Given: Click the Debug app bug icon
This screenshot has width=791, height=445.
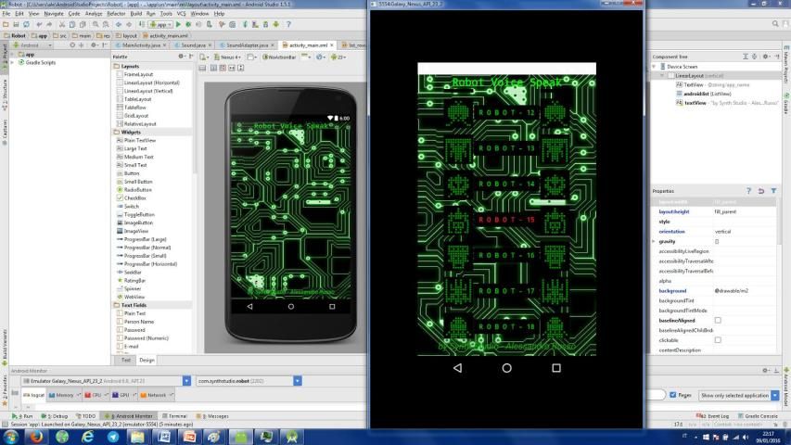Looking at the screenshot, I should click(x=189, y=24).
